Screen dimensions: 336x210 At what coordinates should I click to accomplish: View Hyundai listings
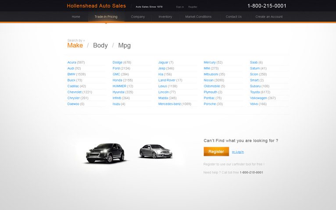[118, 92]
